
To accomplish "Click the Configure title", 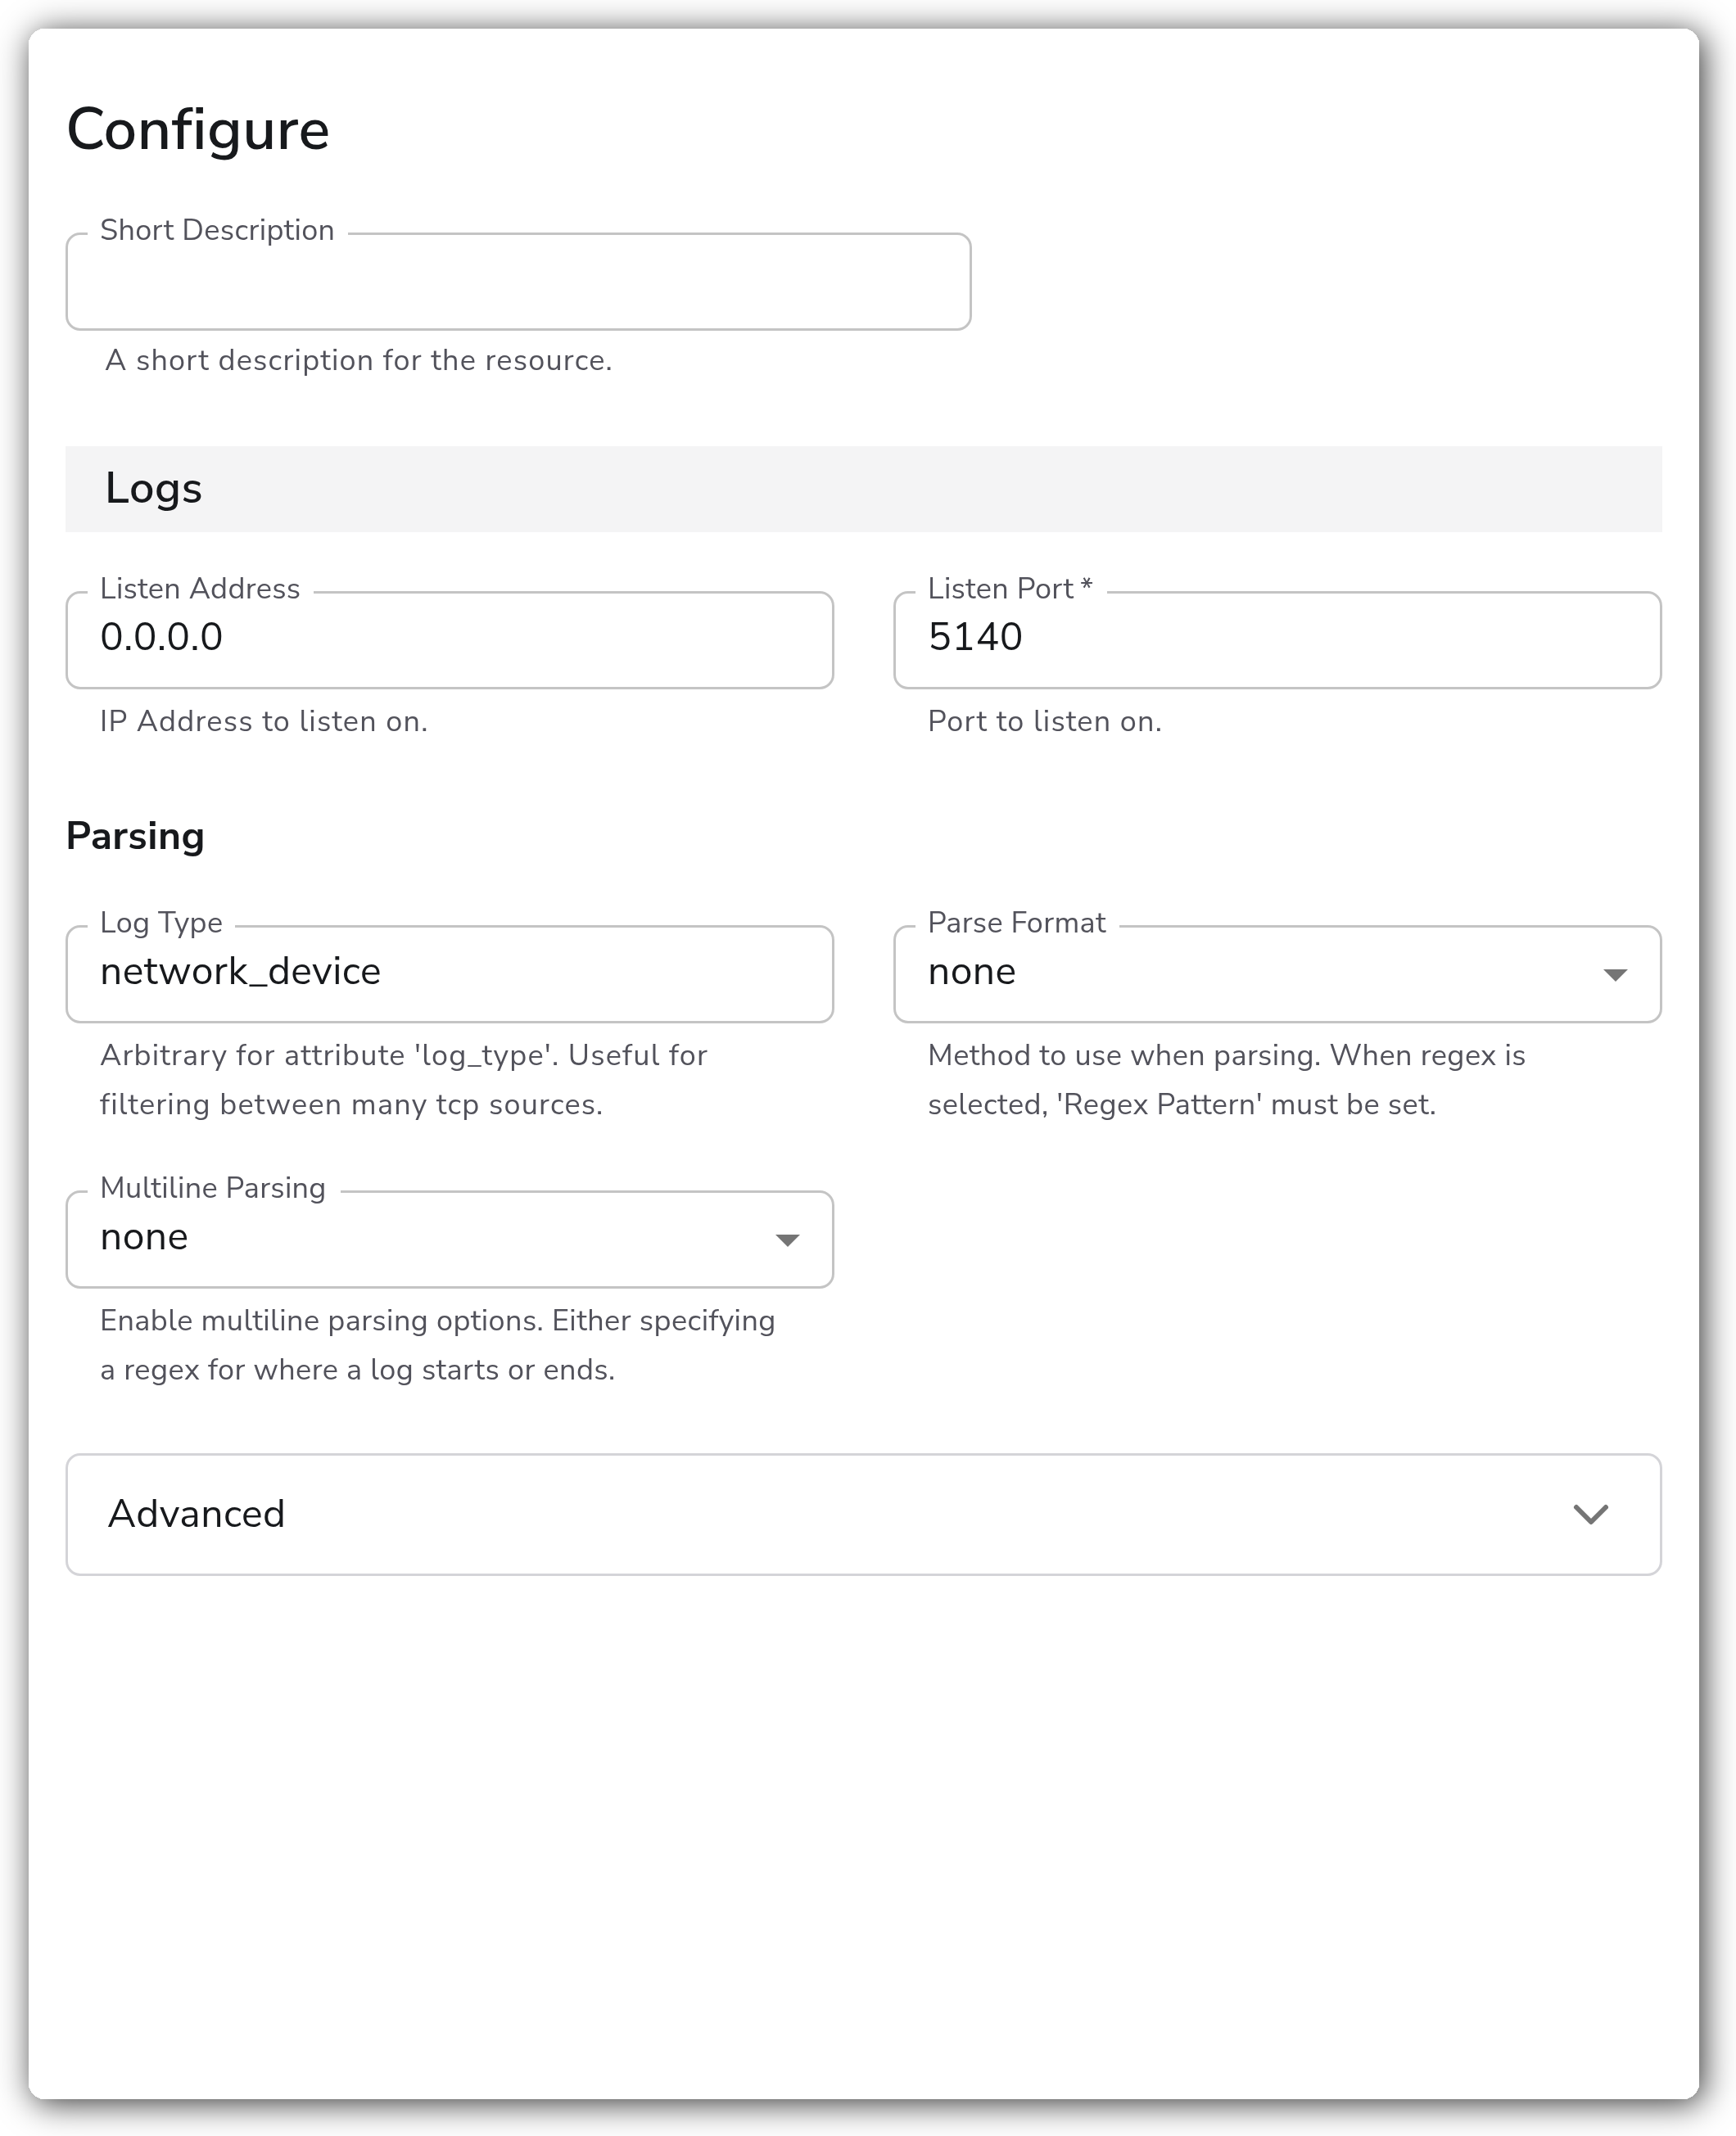I will (x=198, y=131).
